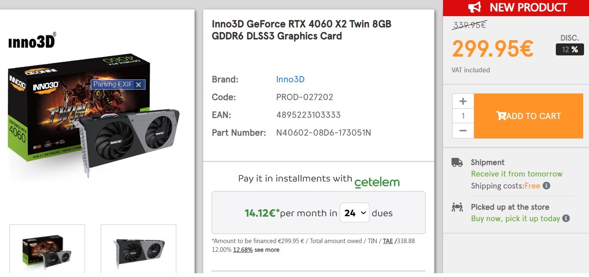The width and height of the screenshot is (589, 277).
Task: Close the Parsing EXIF overlay
Action: [x=139, y=85]
